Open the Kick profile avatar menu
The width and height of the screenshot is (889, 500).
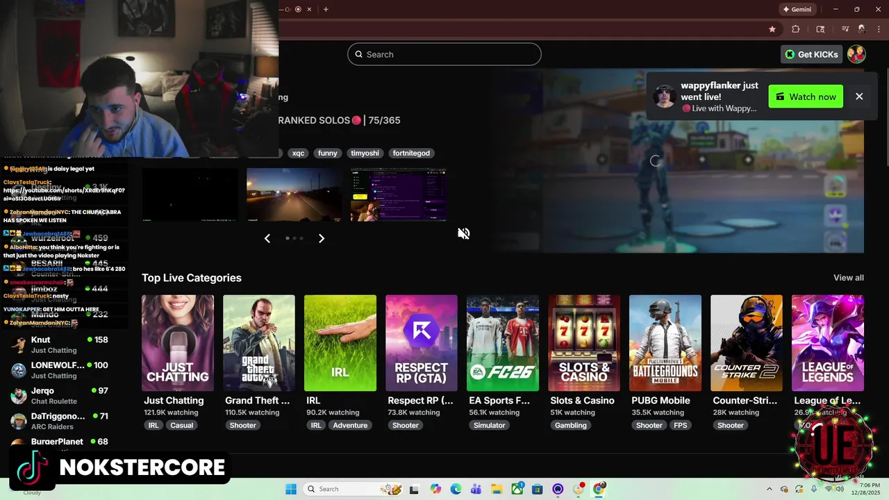856,54
